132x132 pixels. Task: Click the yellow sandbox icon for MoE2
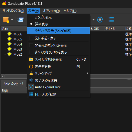pyautogui.click(x=10, y=54)
